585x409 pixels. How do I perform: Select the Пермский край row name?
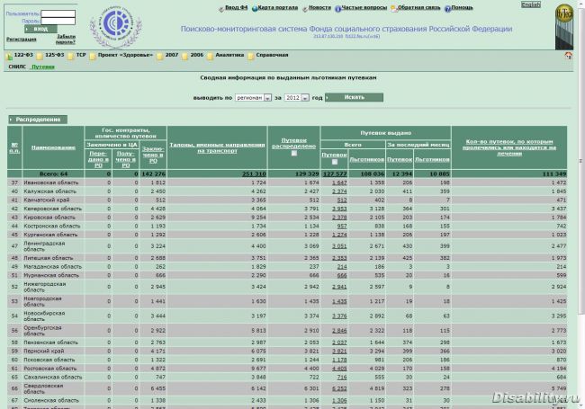[44, 351]
